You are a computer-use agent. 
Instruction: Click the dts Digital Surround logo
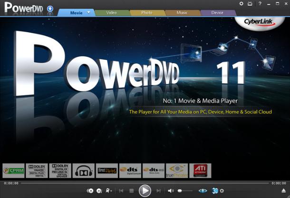pos(130,170)
